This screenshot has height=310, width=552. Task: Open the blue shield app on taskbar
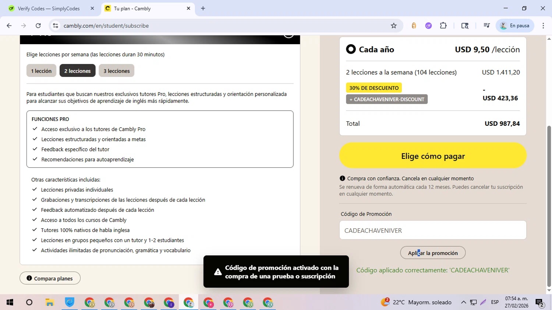click(70, 302)
